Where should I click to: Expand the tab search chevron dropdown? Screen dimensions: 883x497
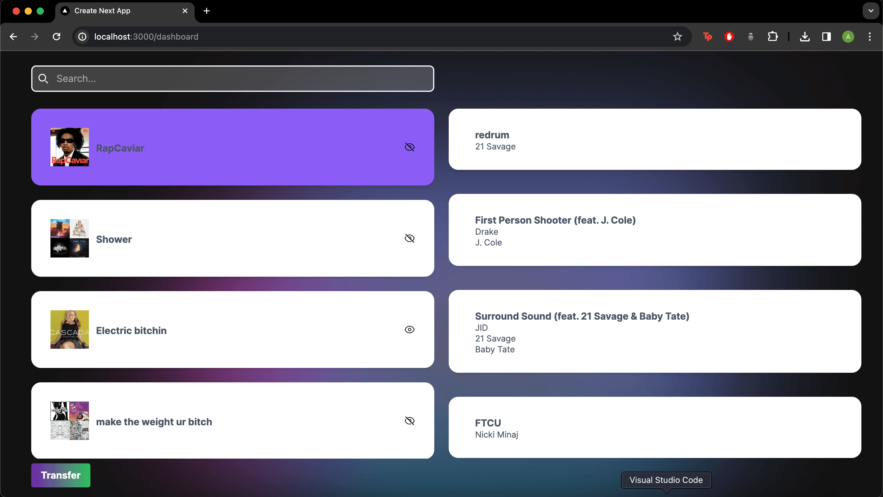point(871,11)
